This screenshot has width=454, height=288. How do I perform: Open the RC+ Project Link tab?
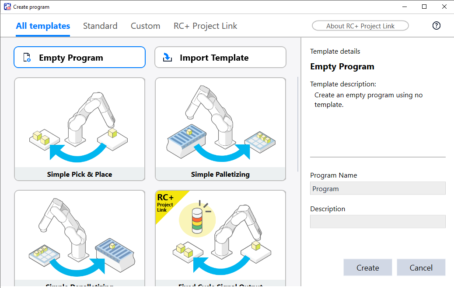pyautogui.click(x=205, y=26)
